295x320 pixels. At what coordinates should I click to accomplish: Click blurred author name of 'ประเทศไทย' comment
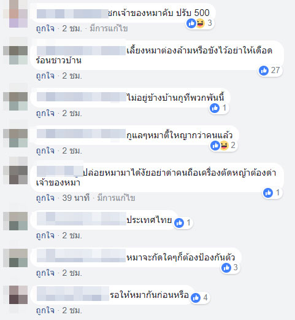(x=82, y=219)
